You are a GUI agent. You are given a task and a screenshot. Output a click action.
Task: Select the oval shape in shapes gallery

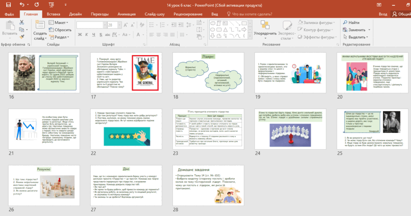pyautogui.click(x=212, y=30)
